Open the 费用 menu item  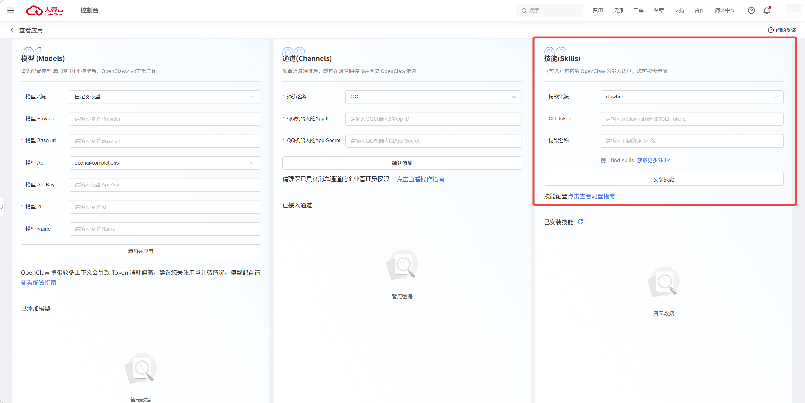tap(598, 10)
